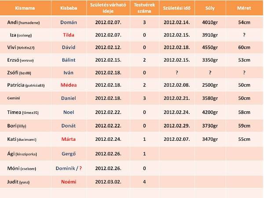Select the Andi (humadene) cell
Viewport: 264px width, 198px height.
(22, 22)
